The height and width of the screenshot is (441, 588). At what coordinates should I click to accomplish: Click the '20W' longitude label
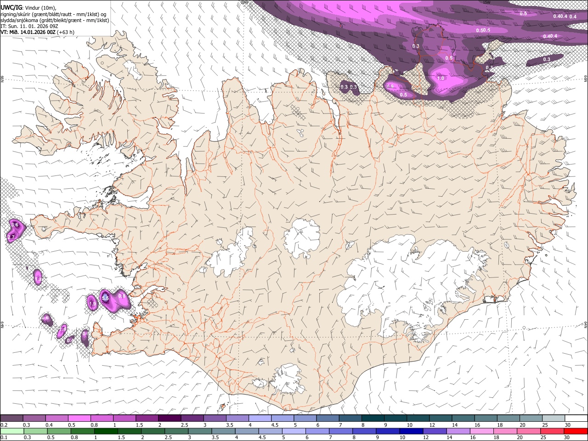[x=244, y=2]
